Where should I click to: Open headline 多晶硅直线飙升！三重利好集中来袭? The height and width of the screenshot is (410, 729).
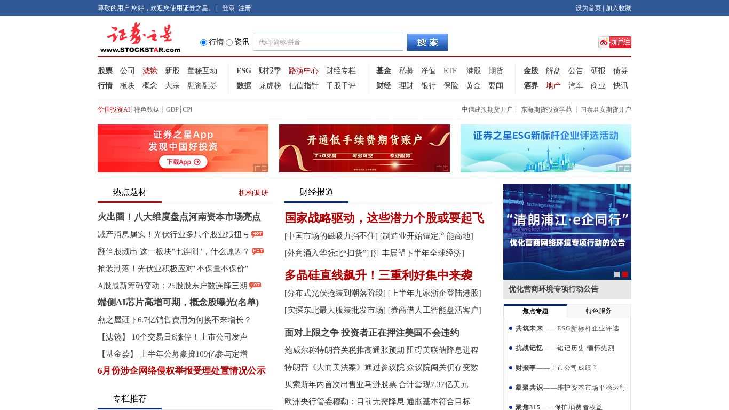(x=378, y=275)
